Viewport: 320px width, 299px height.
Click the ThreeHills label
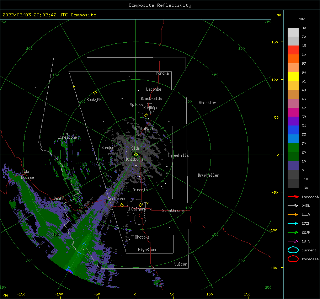point(178,155)
